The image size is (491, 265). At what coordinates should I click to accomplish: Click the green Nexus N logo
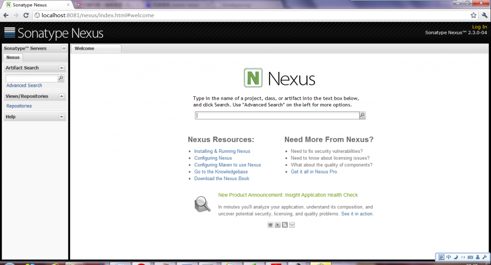(x=253, y=78)
